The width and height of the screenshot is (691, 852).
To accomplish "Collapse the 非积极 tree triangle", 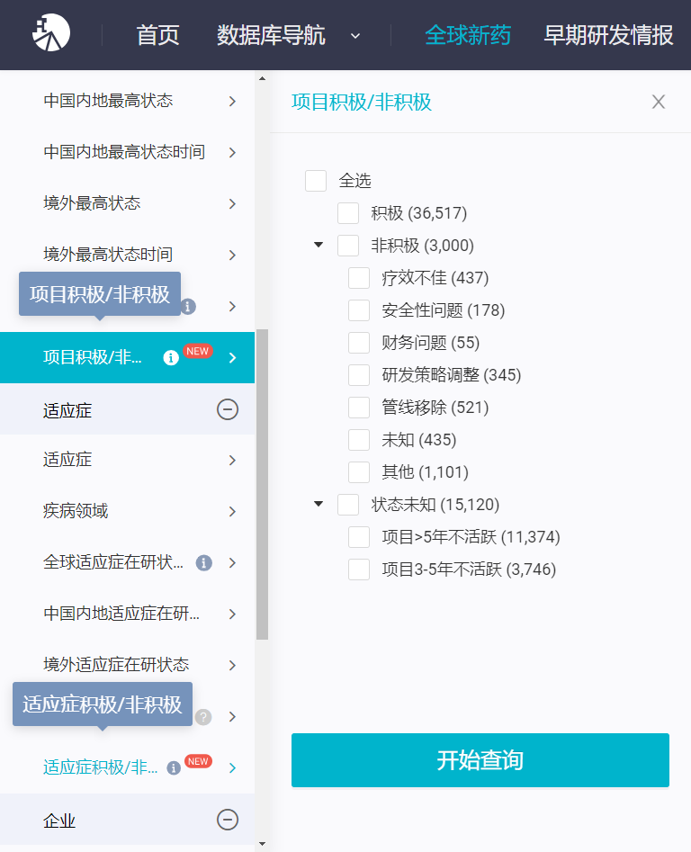I will (x=319, y=245).
